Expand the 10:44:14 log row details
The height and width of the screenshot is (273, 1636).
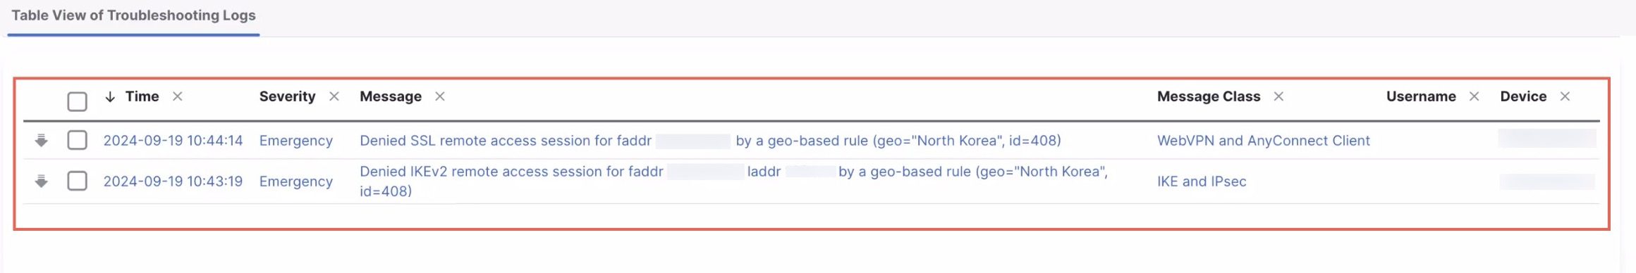[42, 141]
